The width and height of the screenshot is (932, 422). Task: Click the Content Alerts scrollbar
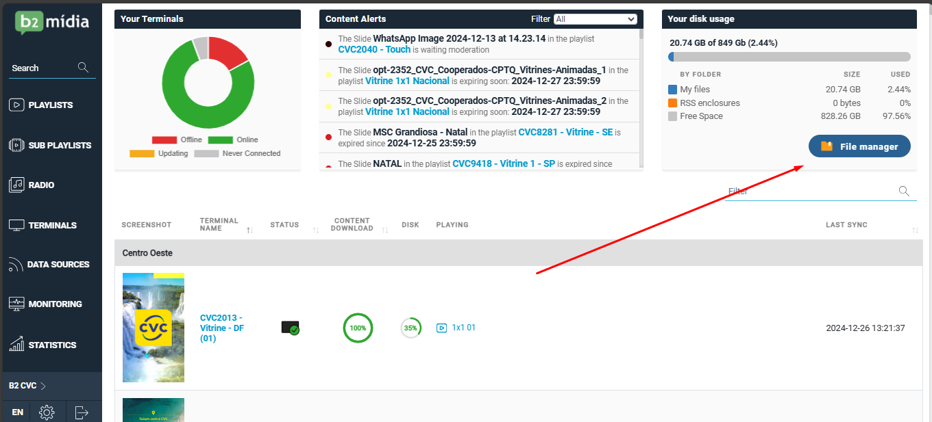(641, 98)
